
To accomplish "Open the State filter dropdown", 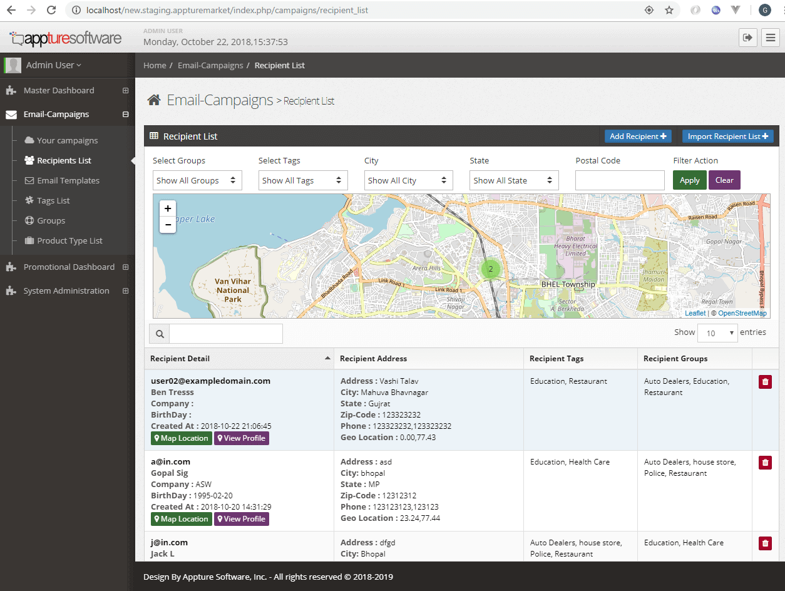I will click(x=514, y=180).
